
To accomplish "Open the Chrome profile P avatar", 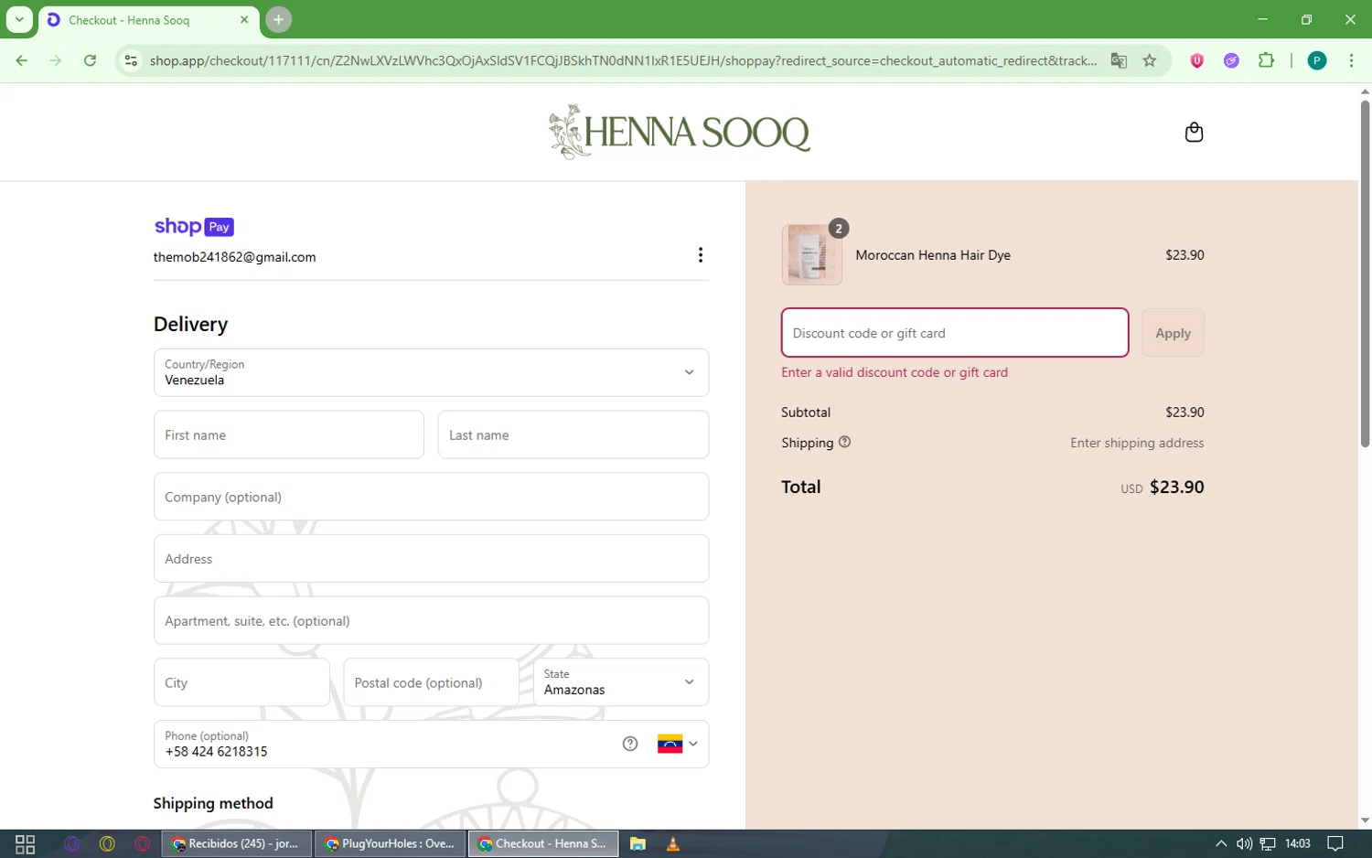I will (x=1317, y=60).
